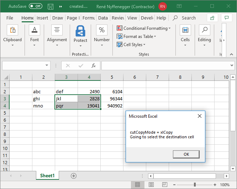Click the Share icon in the ribbon
This screenshot has height=189, width=237.
coord(212,18)
